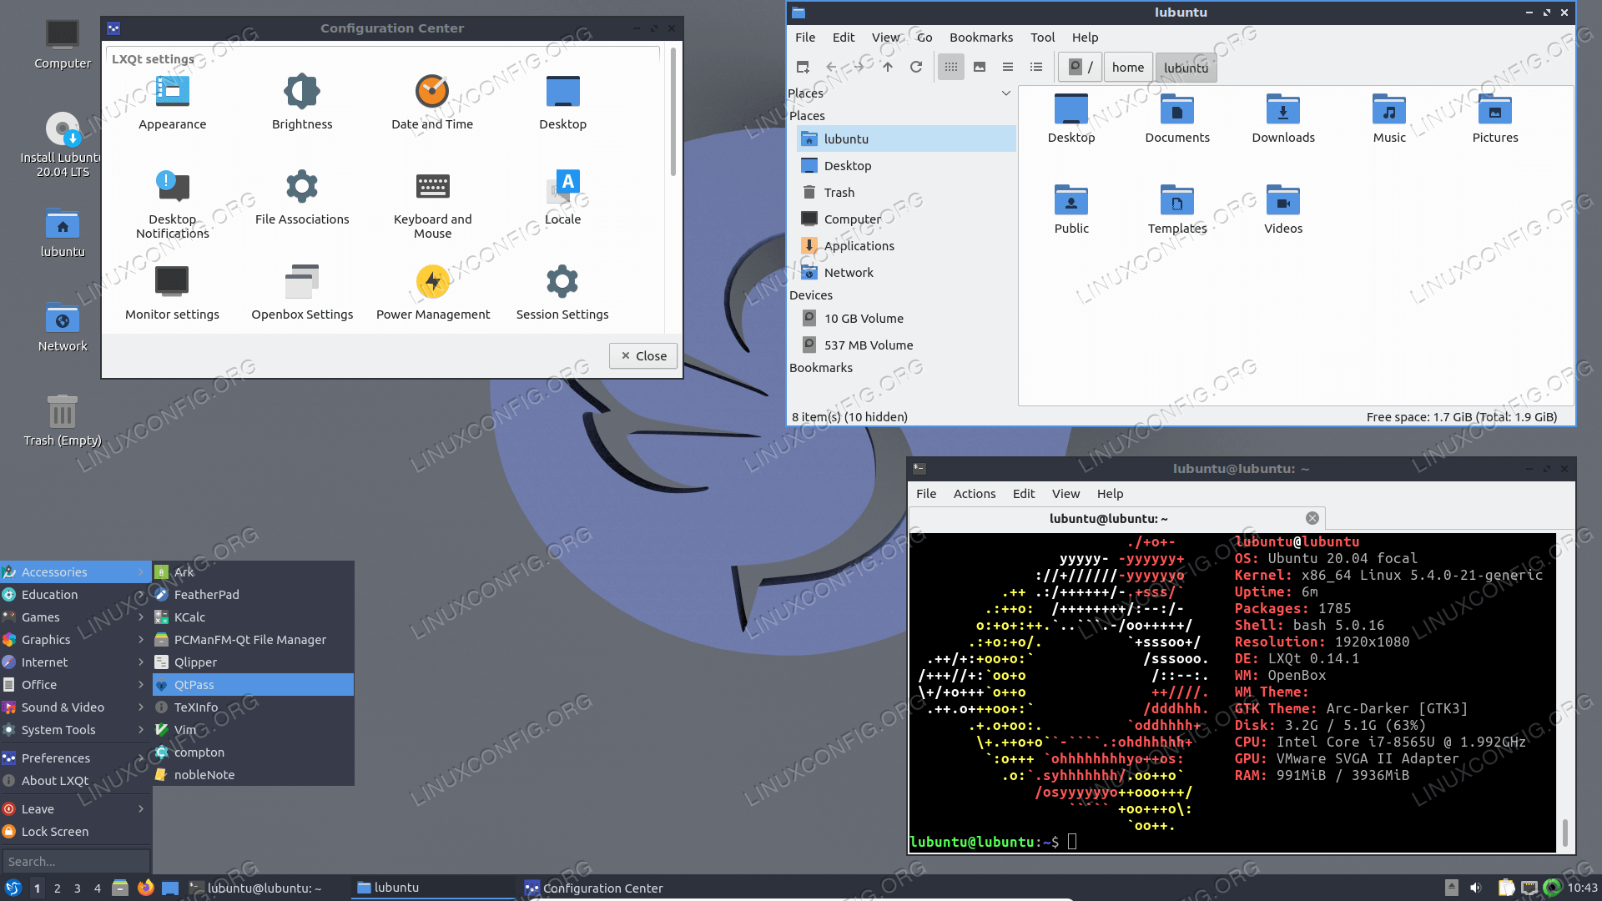Select the 537 MB Volume device

906,345
